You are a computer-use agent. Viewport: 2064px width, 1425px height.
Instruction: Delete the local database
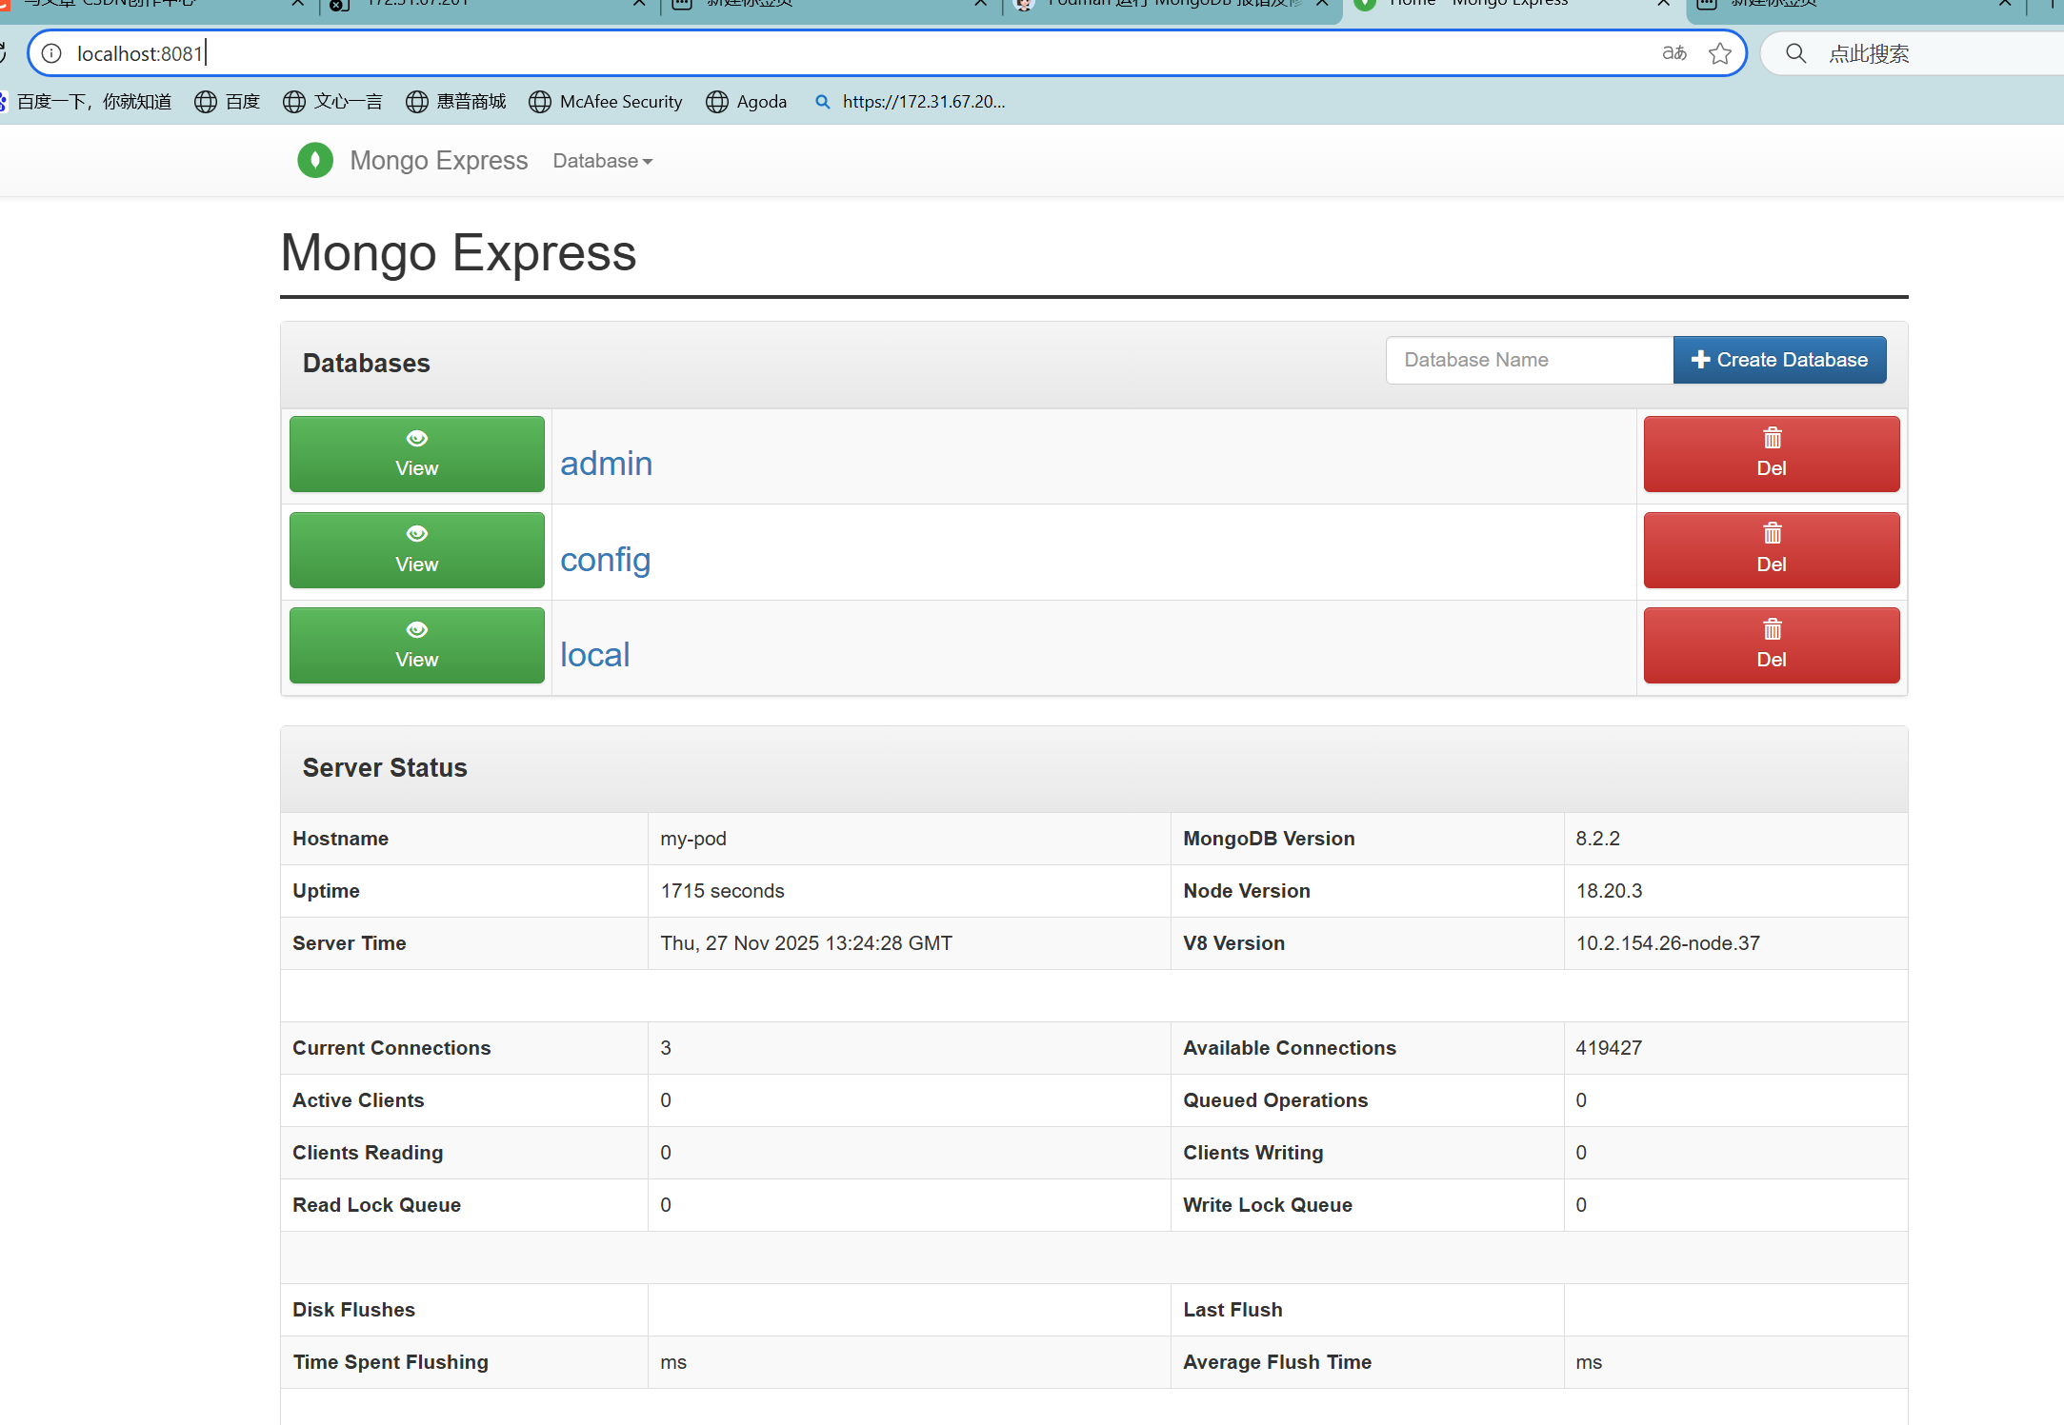tap(1771, 645)
